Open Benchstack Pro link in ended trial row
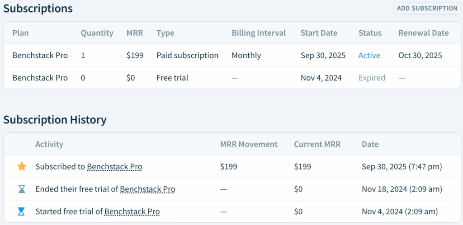 [x=147, y=189]
